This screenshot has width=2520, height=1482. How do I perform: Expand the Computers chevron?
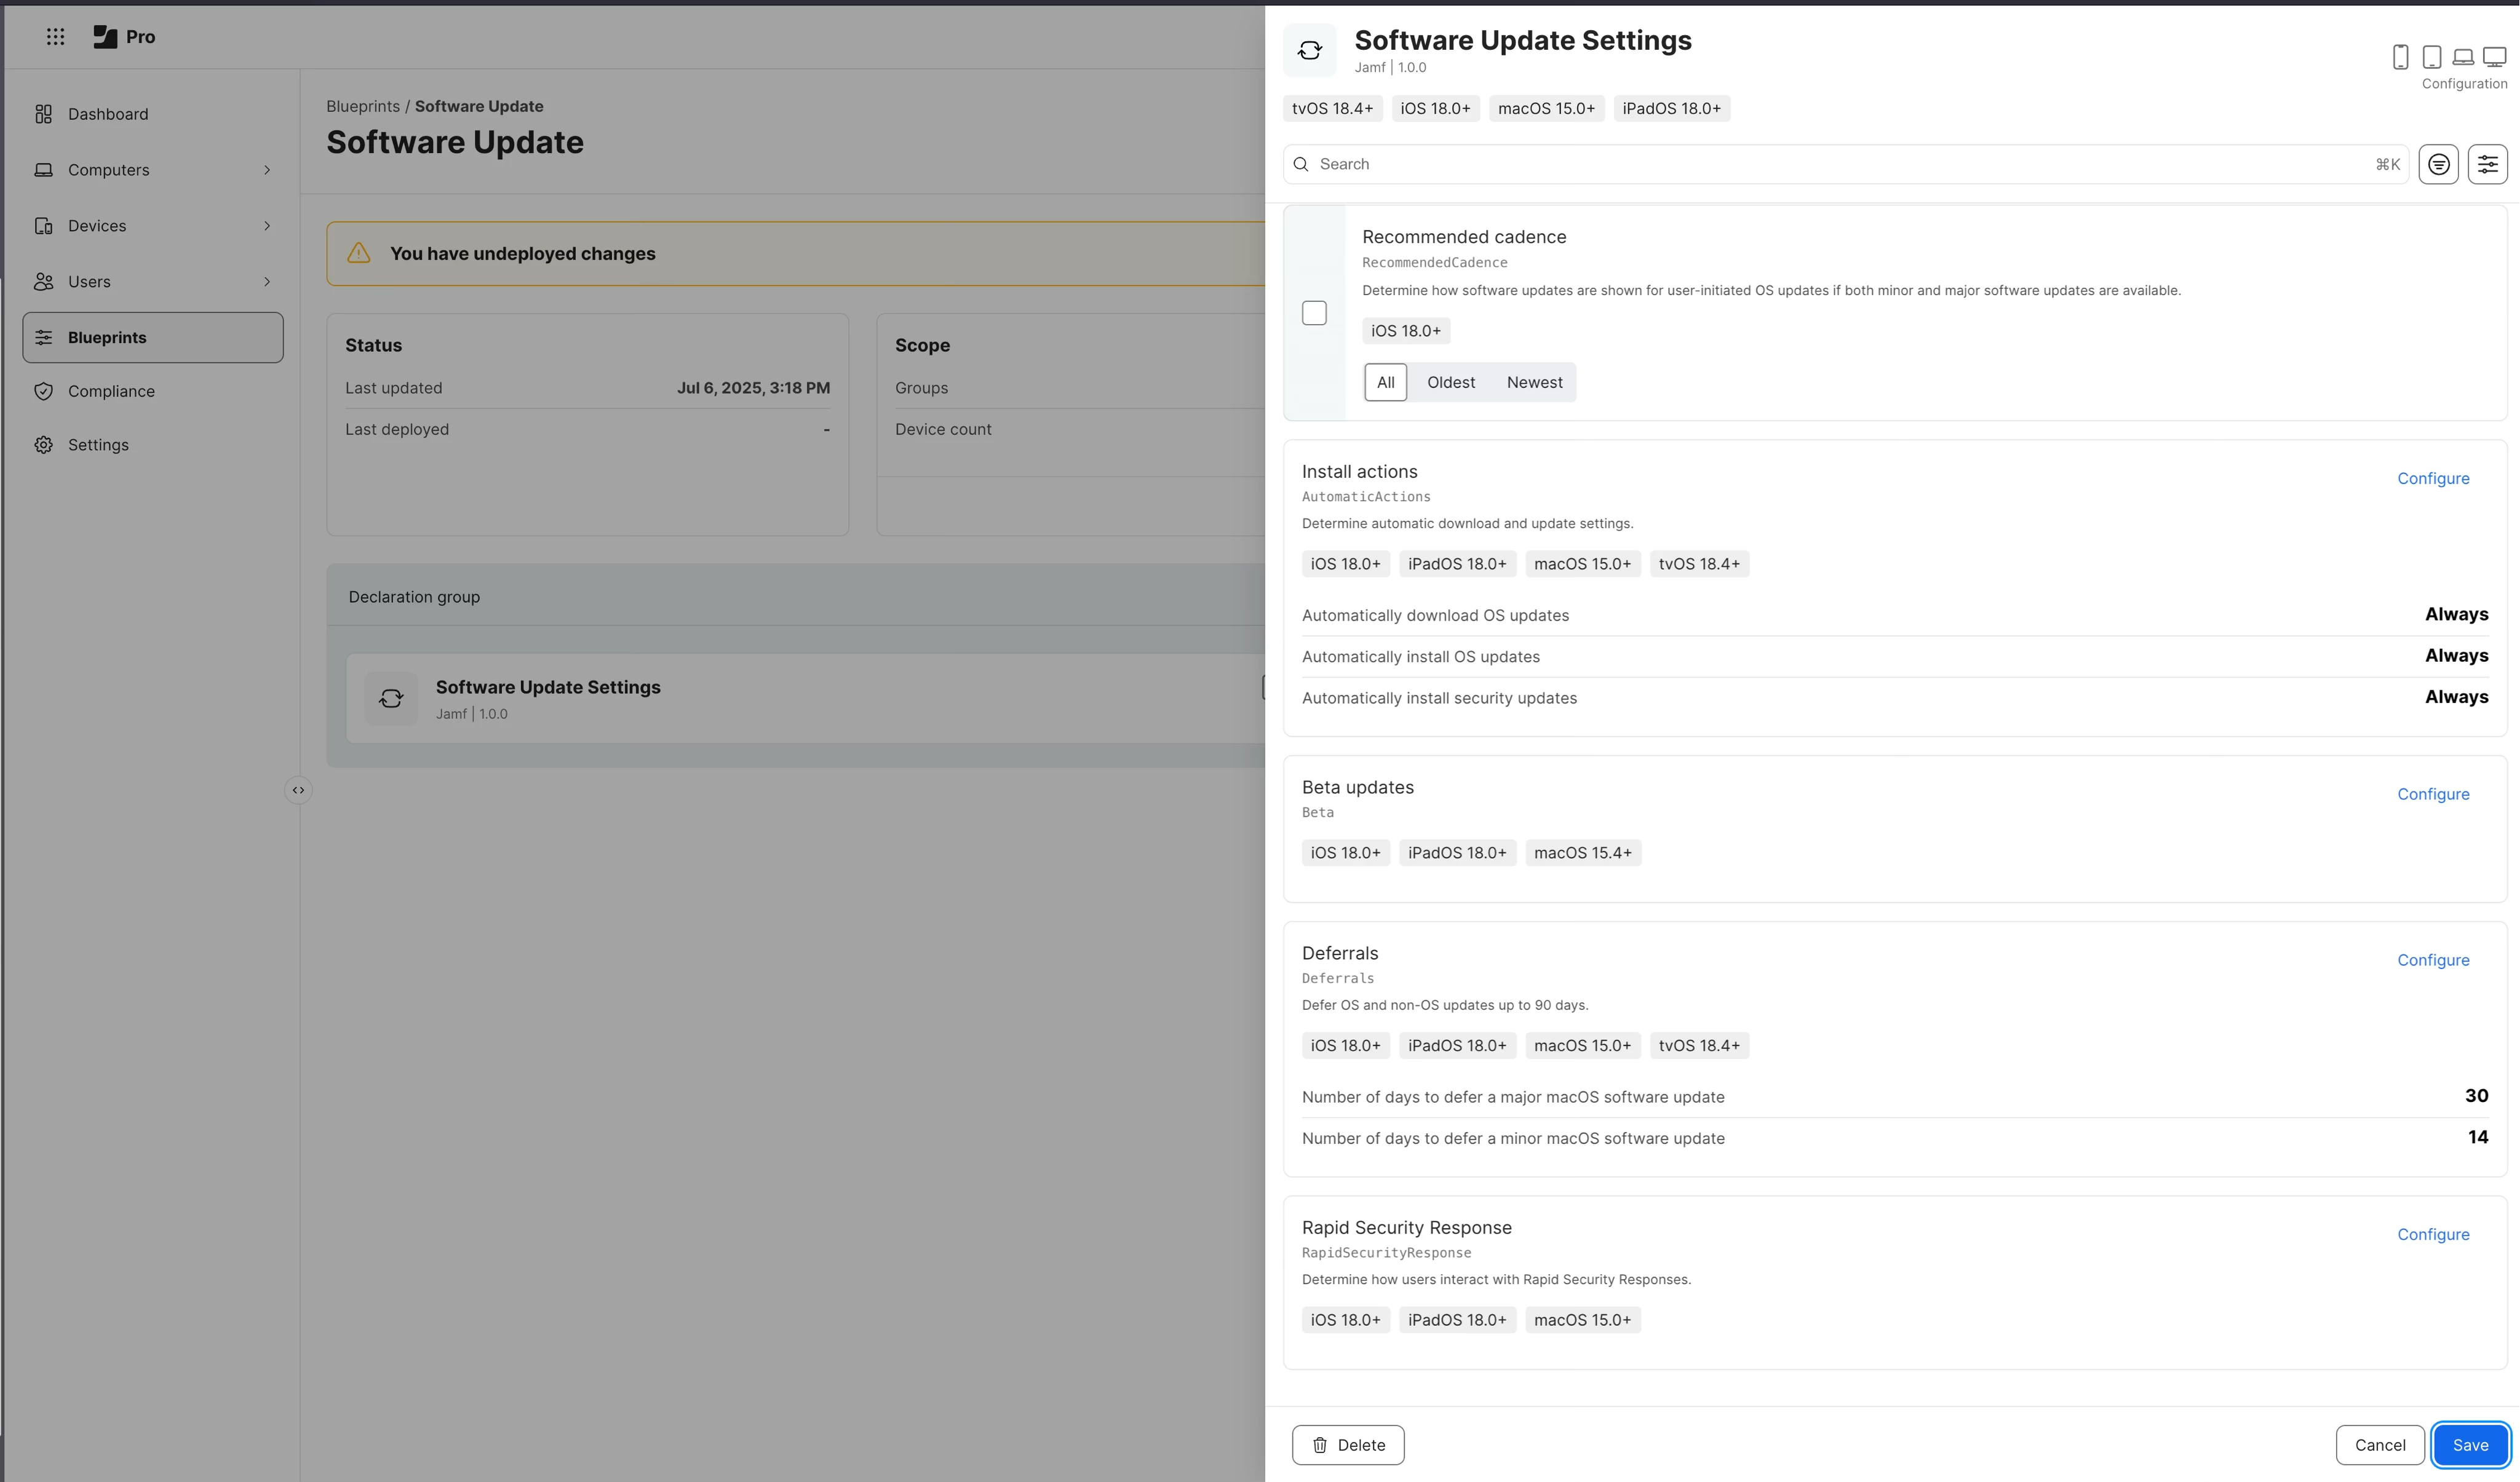[x=267, y=170]
